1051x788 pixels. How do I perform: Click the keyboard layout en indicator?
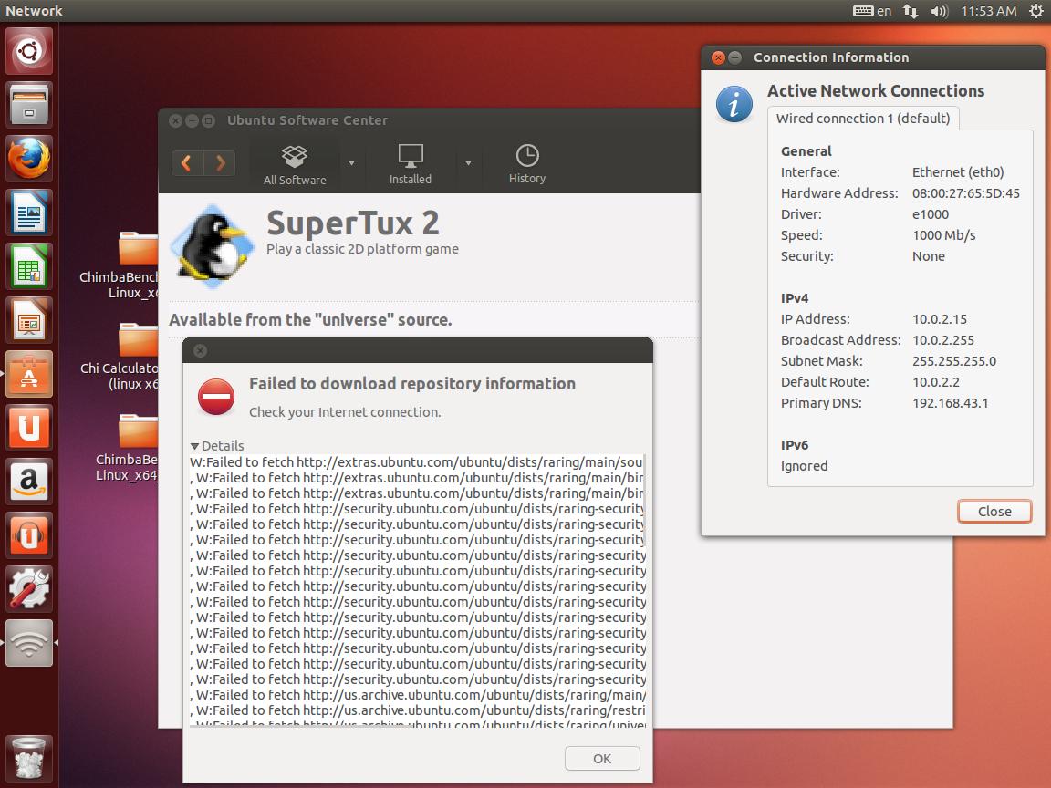pos(872,11)
